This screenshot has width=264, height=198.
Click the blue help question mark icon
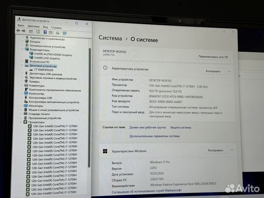(x=45, y=32)
